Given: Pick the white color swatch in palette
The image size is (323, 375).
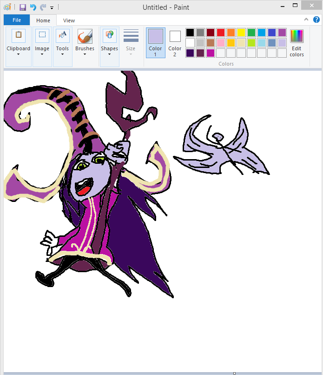Looking at the screenshot, I should (190, 43).
